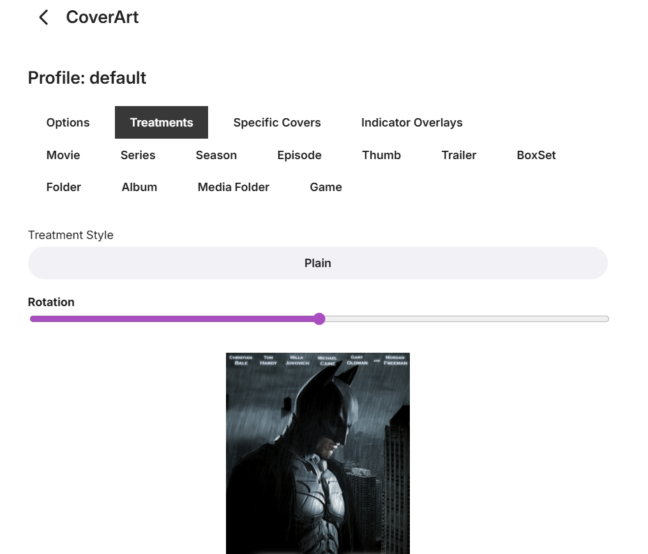Select the Album treatment type
The width and height of the screenshot is (648, 554).
click(139, 187)
